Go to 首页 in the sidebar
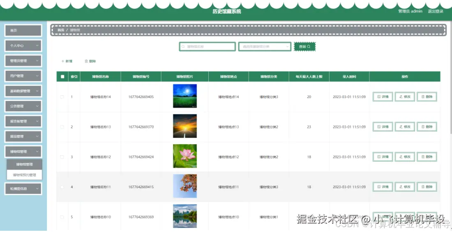The image size is (452, 232). (23, 30)
